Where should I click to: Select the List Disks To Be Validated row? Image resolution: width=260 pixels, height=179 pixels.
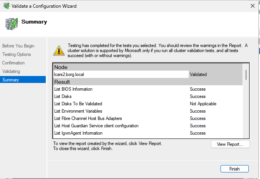pyautogui.click(x=148, y=104)
